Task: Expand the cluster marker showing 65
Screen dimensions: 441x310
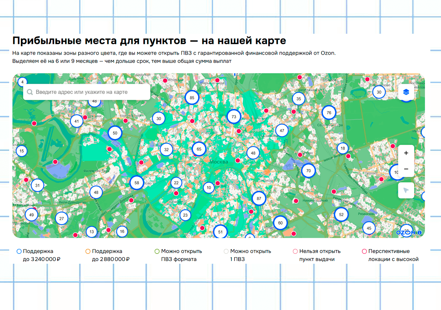Action: [x=199, y=149]
